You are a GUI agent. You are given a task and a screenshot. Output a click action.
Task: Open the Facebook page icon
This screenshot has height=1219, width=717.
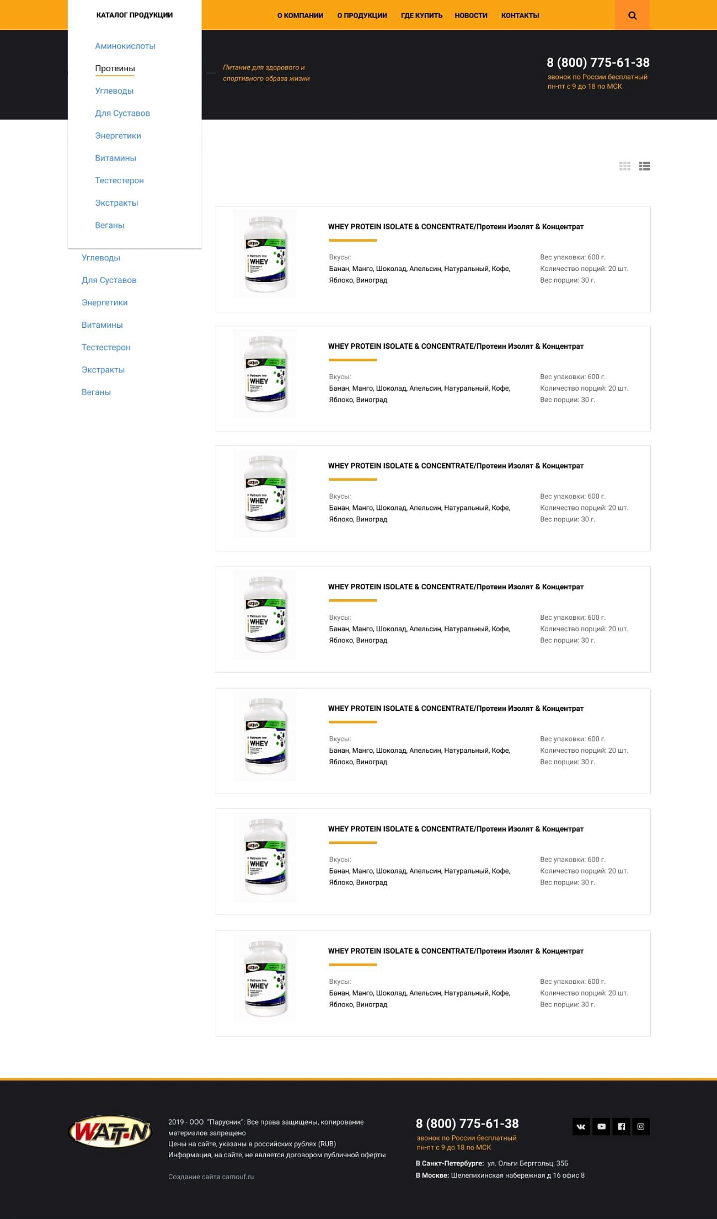tap(621, 1126)
